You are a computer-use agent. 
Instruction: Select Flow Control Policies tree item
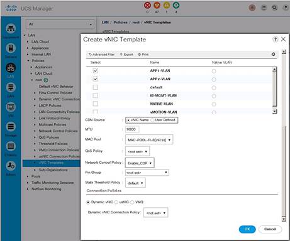tap(55, 93)
